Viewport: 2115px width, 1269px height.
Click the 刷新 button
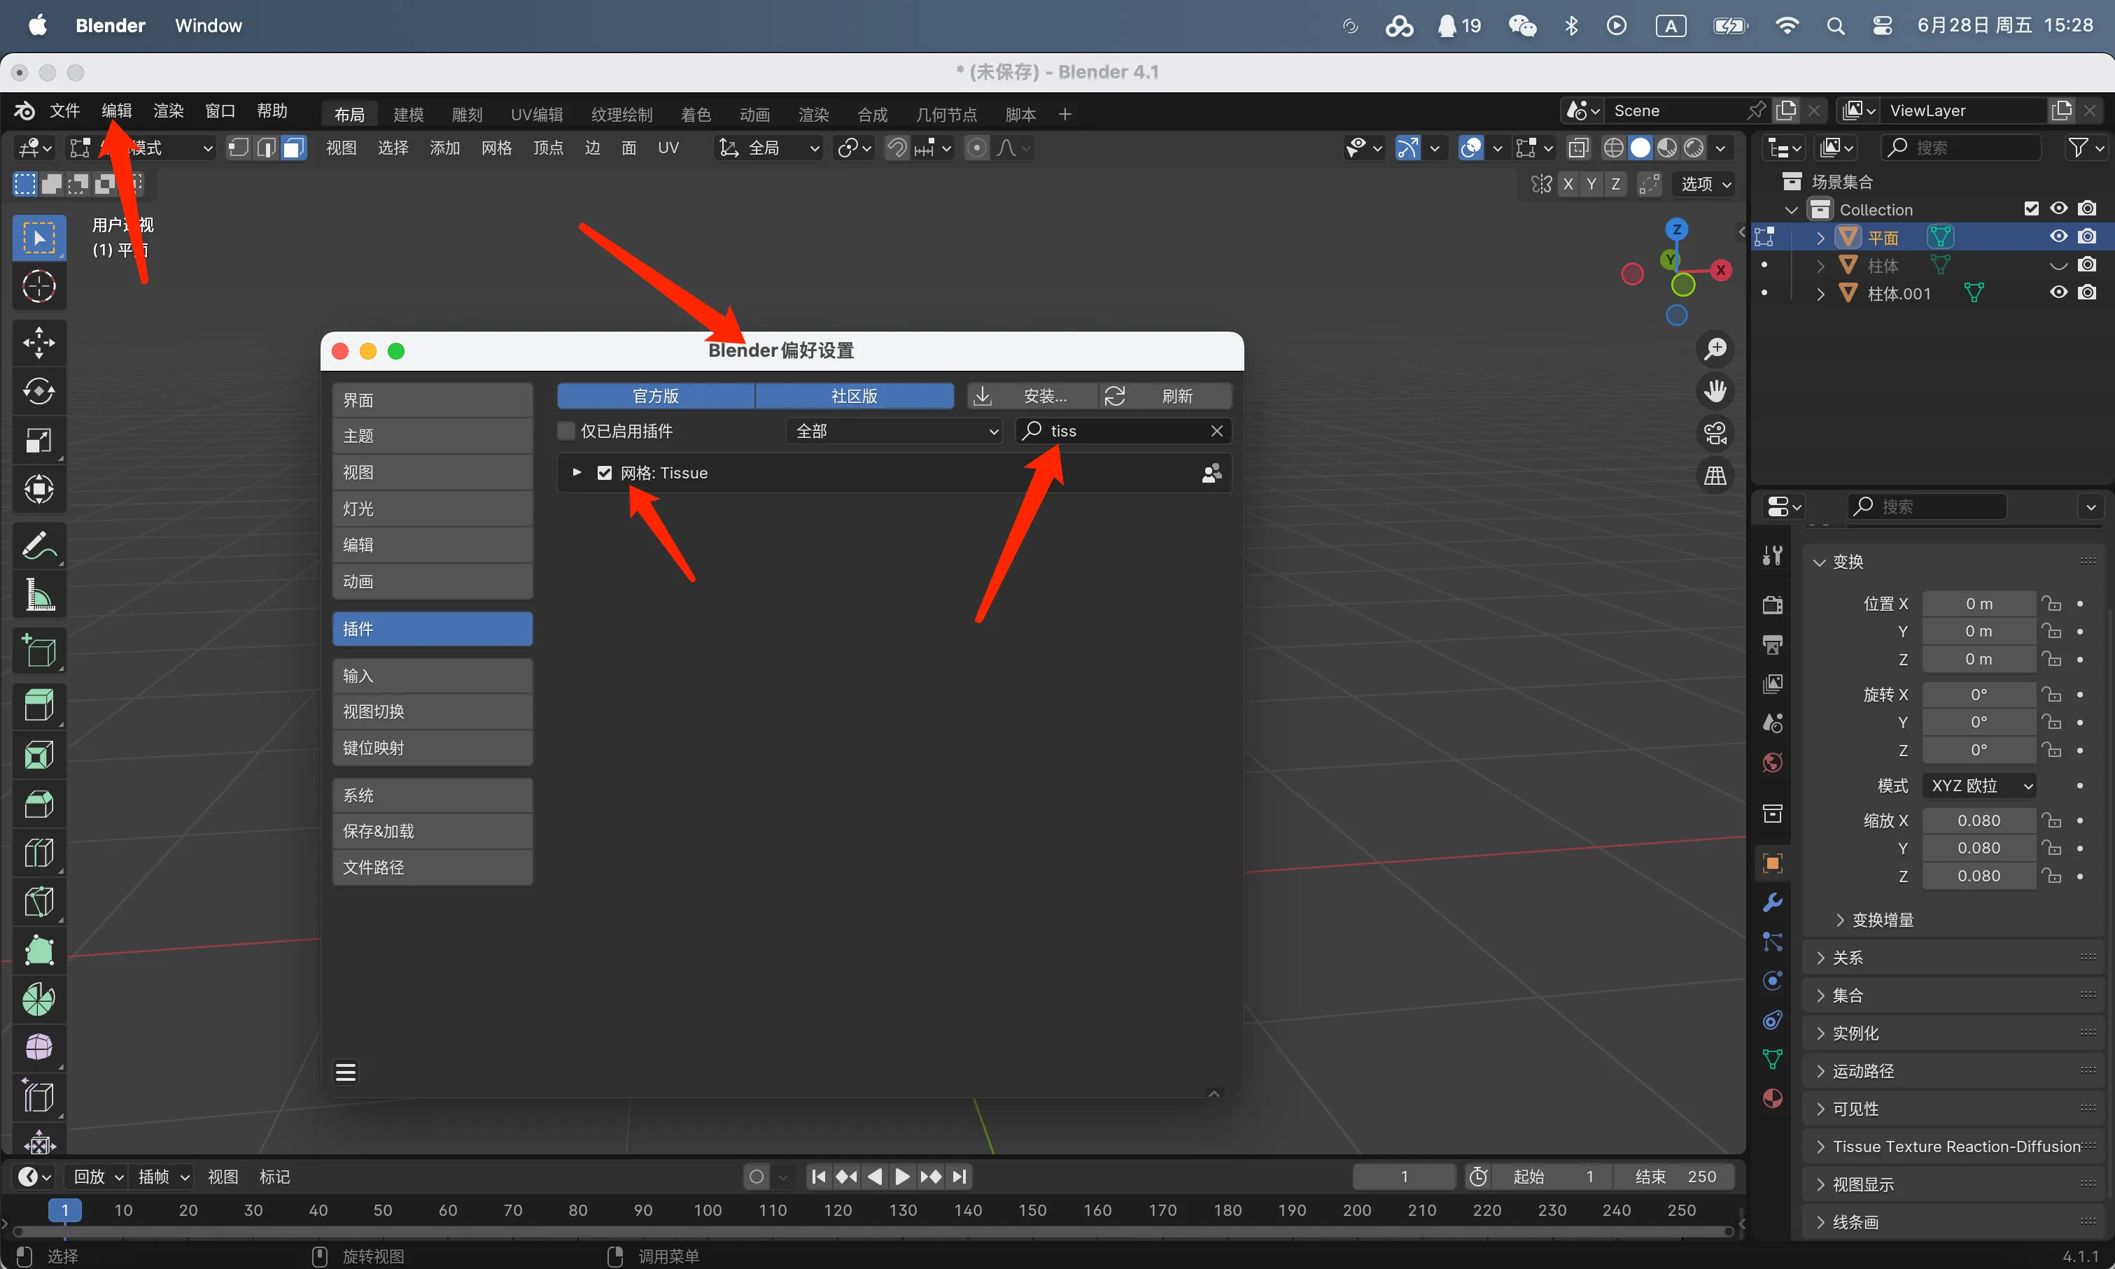[x=1166, y=396]
